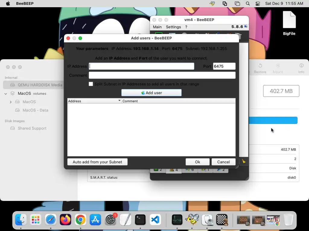Viewport: 309px width, 231px height.
Task: Click the Info button in the Disk Utility toolbar
Action: 301,68
